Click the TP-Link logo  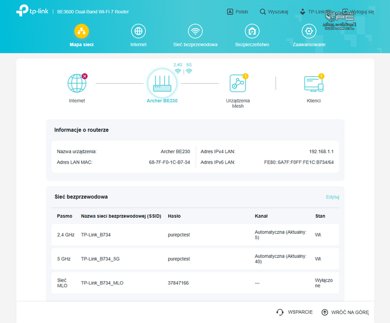[32, 11]
